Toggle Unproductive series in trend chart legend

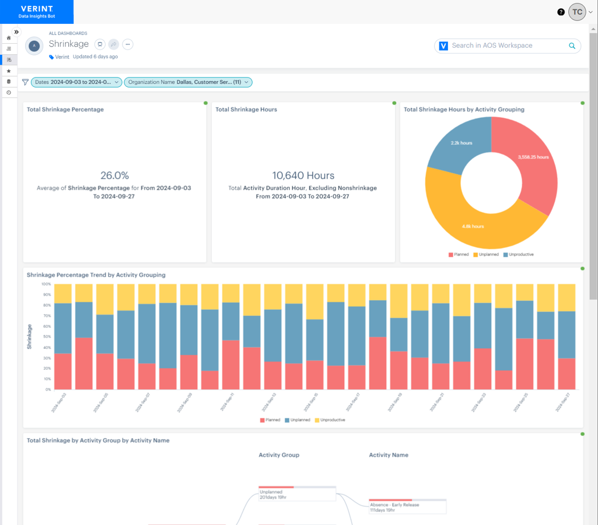pyautogui.click(x=330, y=420)
